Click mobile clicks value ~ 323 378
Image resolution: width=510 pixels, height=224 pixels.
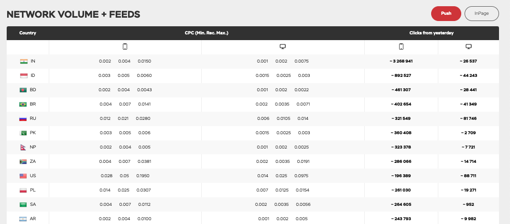click(401, 147)
